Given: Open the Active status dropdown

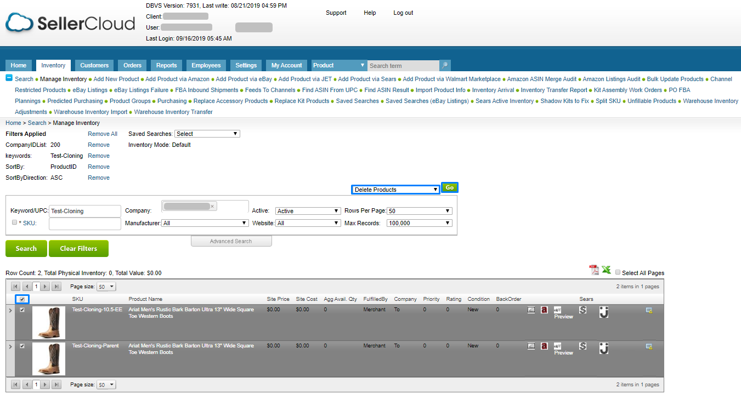Looking at the screenshot, I should coord(308,211).
